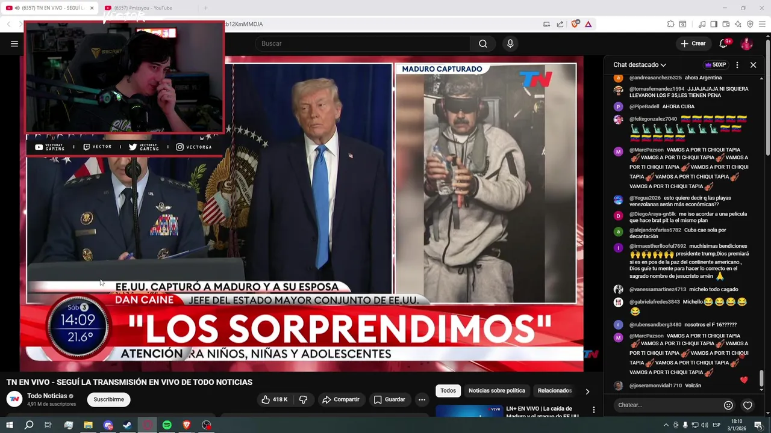The height and width of the screenshot is (433, 771).
Task: Open the browser main menu icon
Action: [x=762, y=24]
